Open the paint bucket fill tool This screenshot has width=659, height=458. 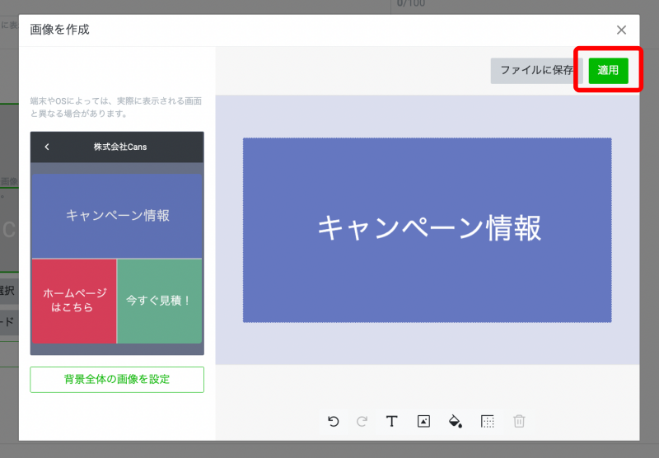[455, 421]
